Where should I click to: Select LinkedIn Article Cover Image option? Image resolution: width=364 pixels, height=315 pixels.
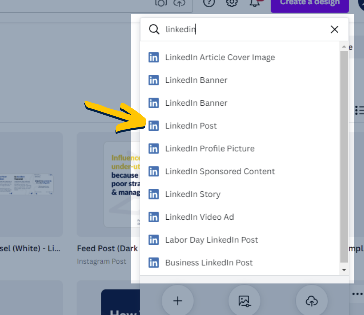click(220, 57)
